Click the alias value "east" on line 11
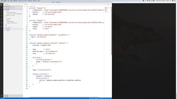 coord(47,29)
